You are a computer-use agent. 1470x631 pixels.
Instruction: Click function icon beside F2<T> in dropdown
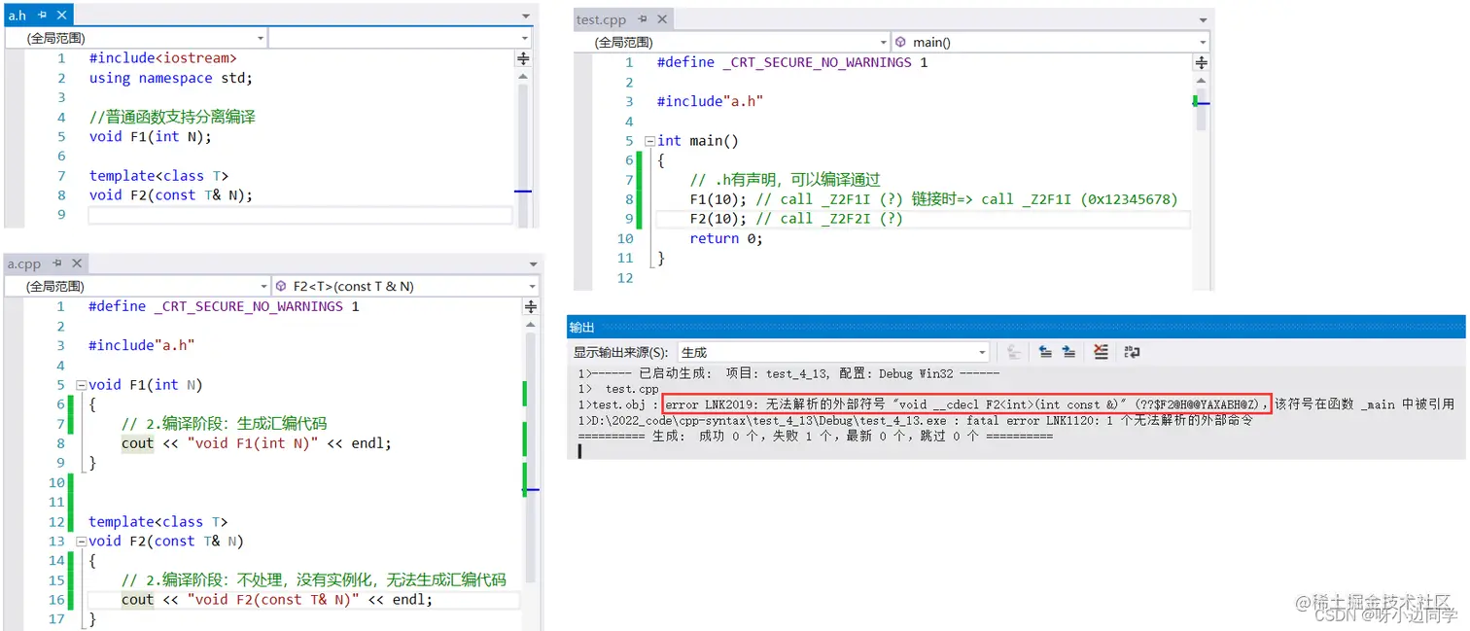click(281, 286)
